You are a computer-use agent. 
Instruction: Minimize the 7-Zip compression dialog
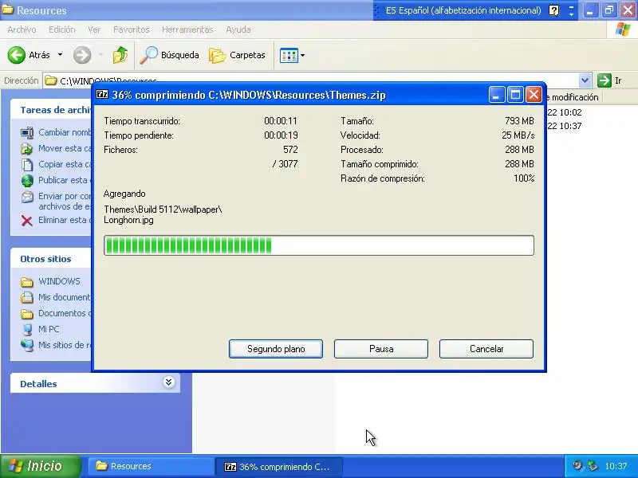click(496, 95)
